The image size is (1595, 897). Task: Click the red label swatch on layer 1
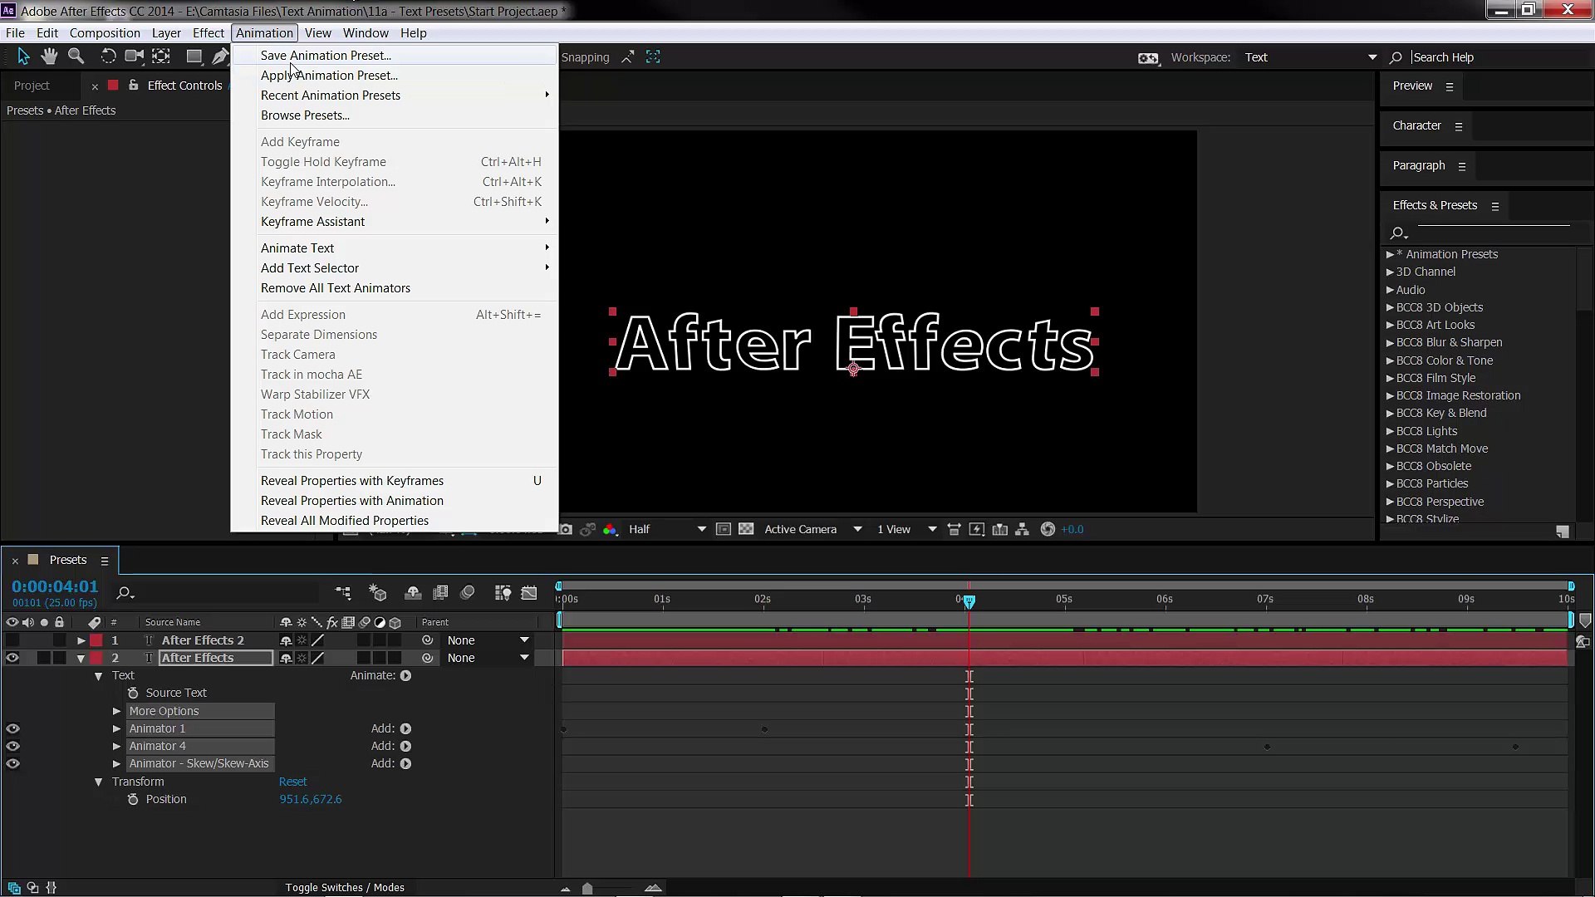97,640
